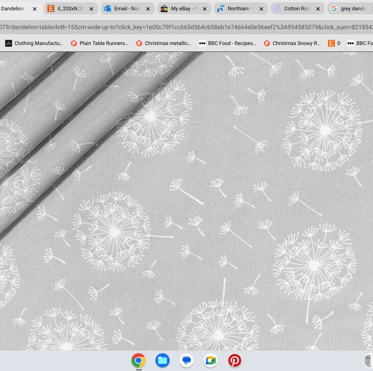Open Google Meet from the shelf
This screenshot has height=371, width=373.
coord(211,360)
